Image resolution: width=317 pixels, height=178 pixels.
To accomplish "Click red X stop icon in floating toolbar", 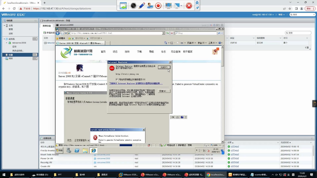I will point(189,5).
